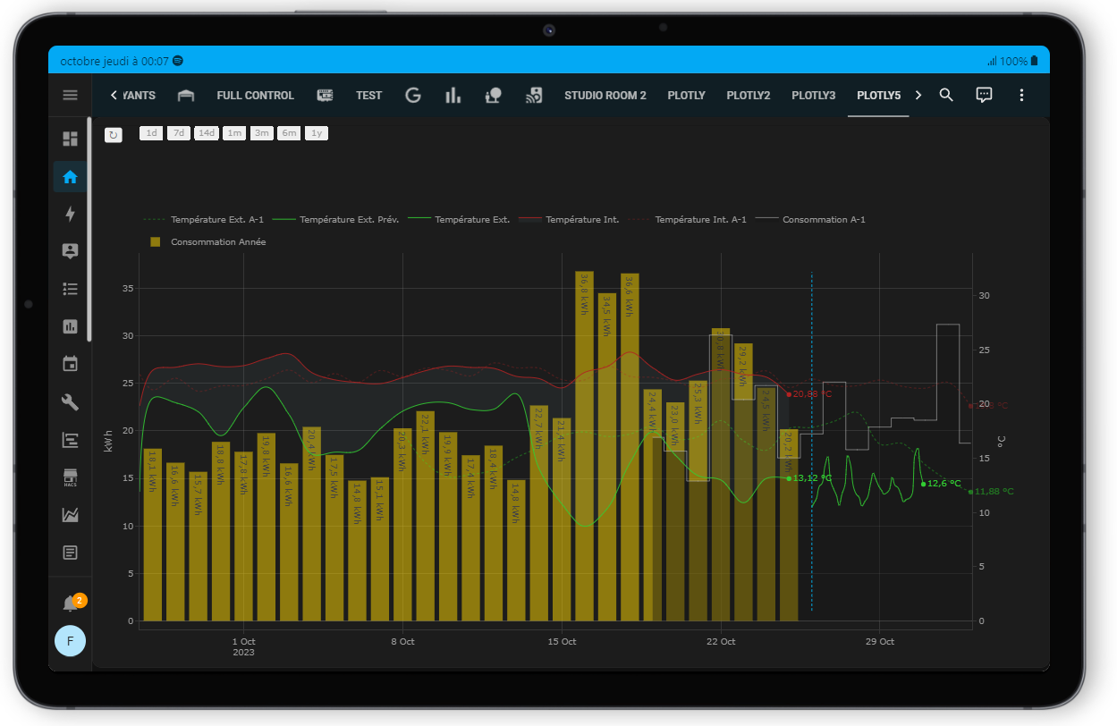Open the HACS store icon
The image size is (1117, 726).
click(70, 477)
